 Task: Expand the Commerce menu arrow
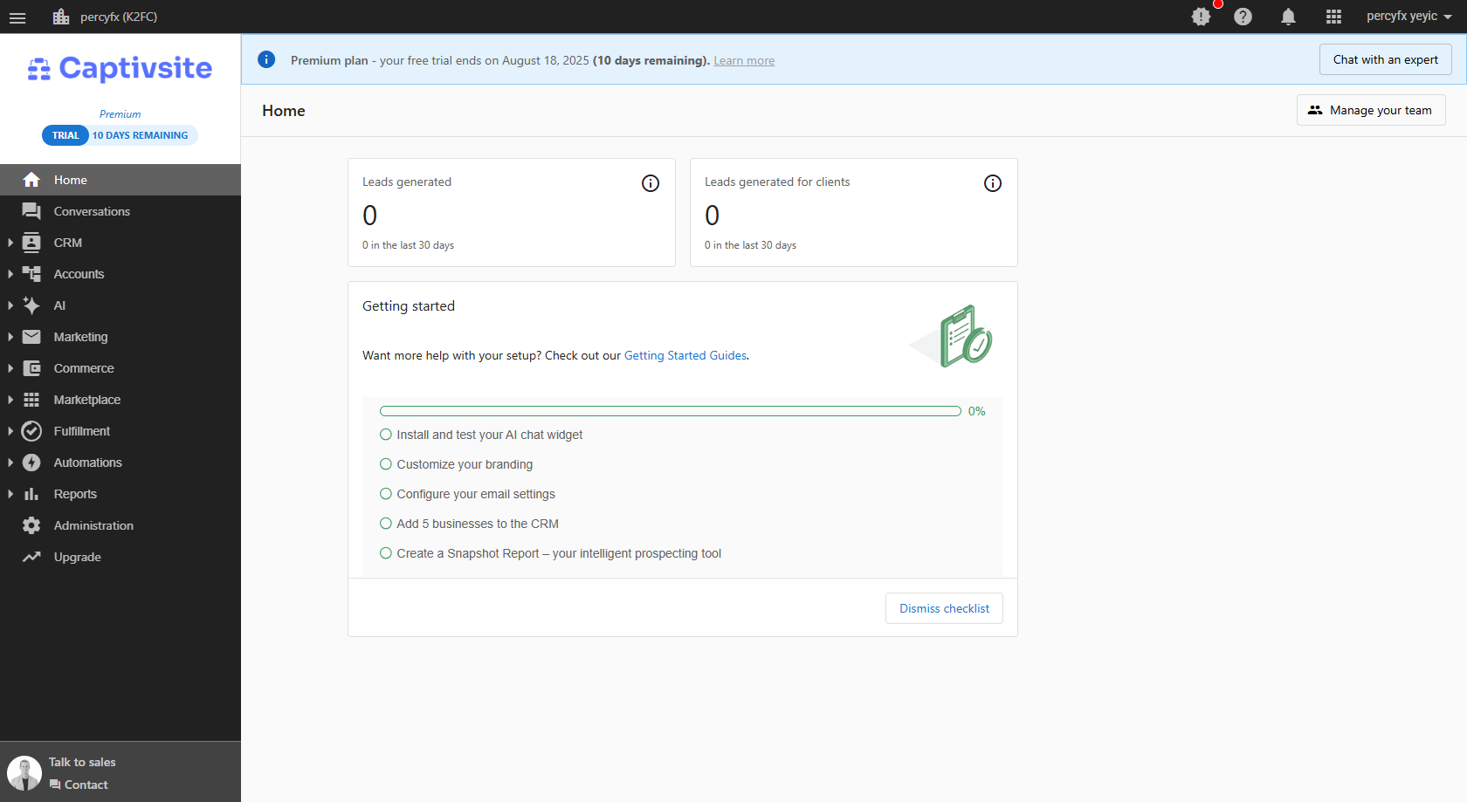click(10, 368)
